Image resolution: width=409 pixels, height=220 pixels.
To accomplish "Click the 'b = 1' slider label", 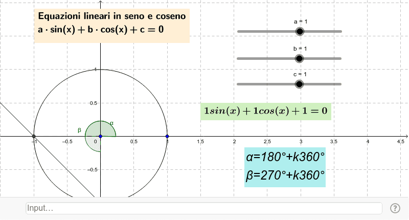I will pyautogui.click(x=300, y=49).
